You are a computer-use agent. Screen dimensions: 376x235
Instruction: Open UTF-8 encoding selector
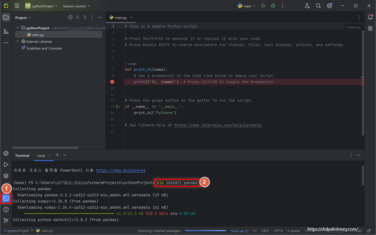click(x=278, y=231)
